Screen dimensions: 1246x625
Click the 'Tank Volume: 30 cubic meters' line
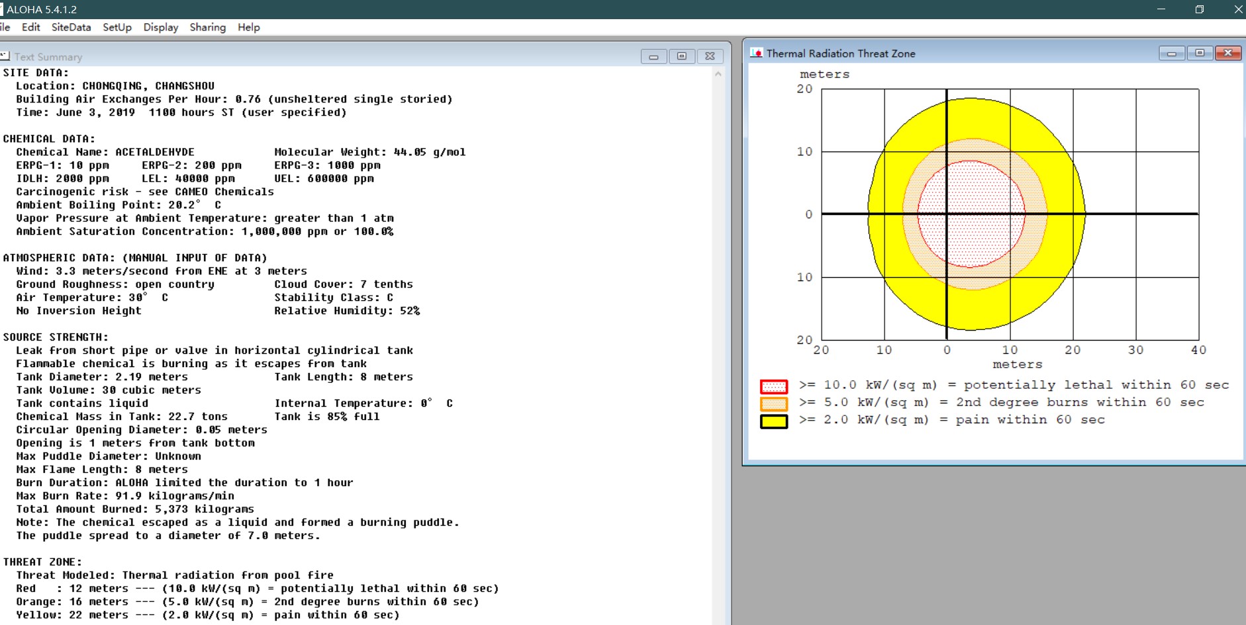(109, 390)
